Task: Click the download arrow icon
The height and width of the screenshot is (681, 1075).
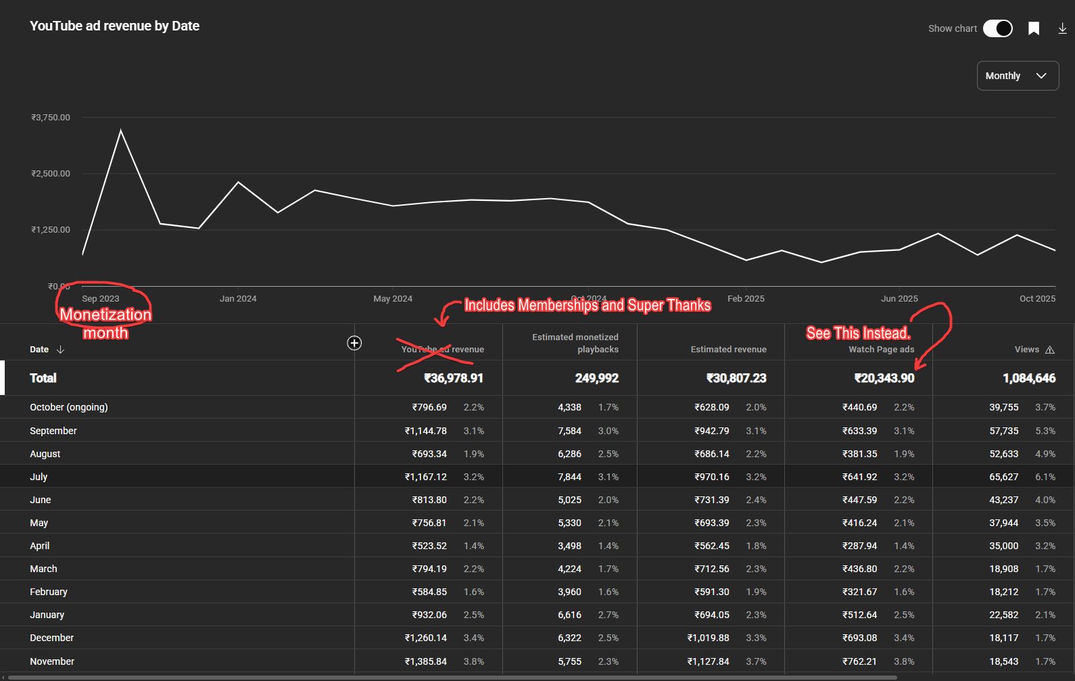Action: click(x=1062, y=28)
